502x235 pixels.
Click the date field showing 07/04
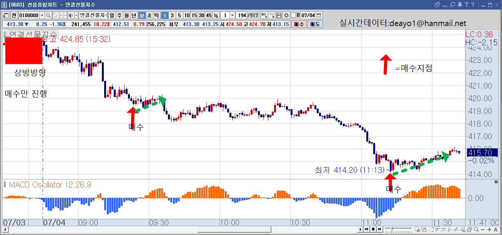click(x=308, y=15)
